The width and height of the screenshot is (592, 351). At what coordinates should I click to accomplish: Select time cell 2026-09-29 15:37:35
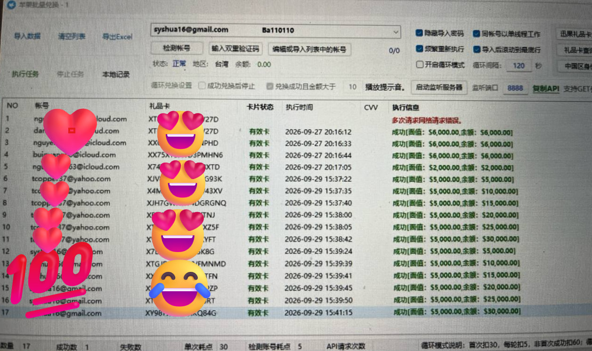(318, 191)
